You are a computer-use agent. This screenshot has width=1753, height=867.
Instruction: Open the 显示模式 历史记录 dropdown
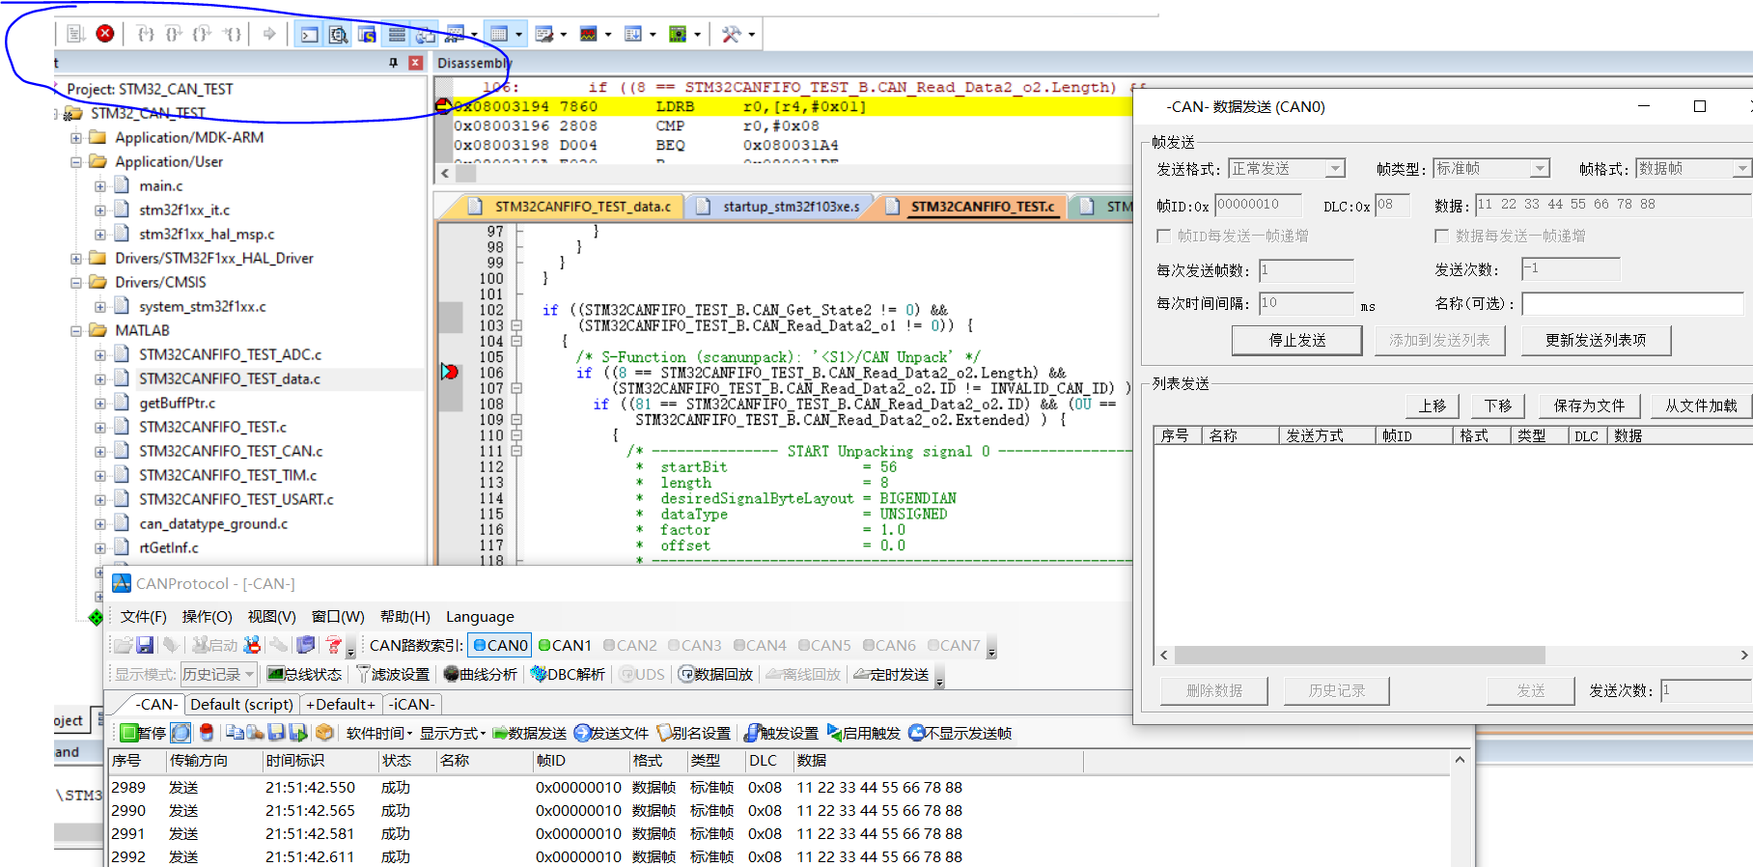point(219,674)
